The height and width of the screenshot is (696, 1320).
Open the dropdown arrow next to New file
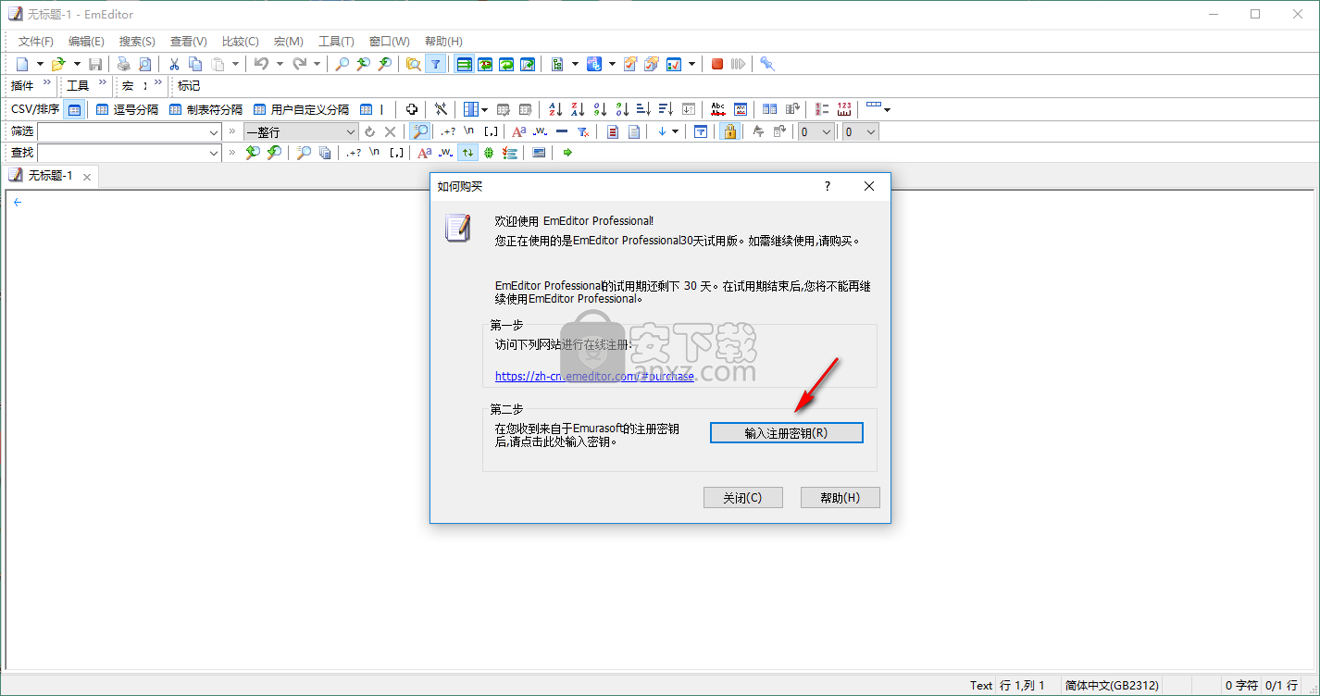40,64
